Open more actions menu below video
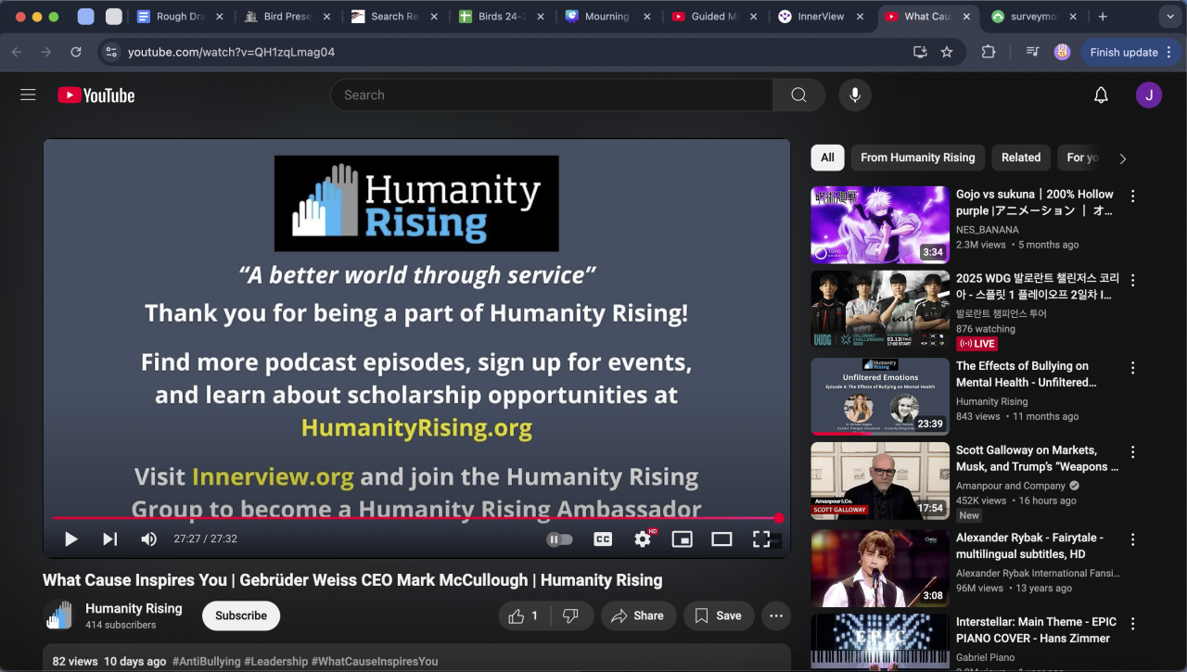This screenshot has height=672, width=1187. tap(776, 615)
